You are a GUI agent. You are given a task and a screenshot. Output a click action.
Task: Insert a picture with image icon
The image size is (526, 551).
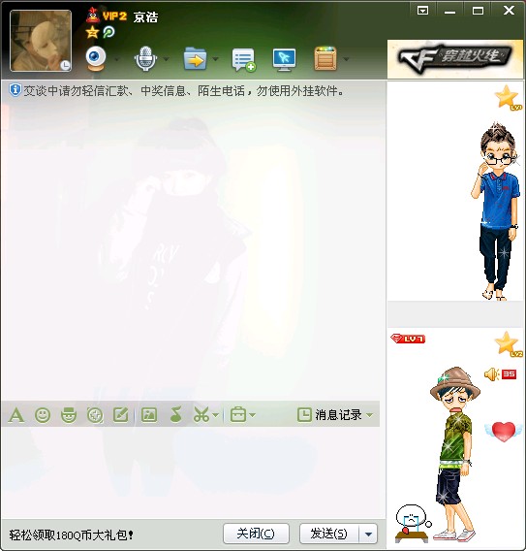(149, 415)
